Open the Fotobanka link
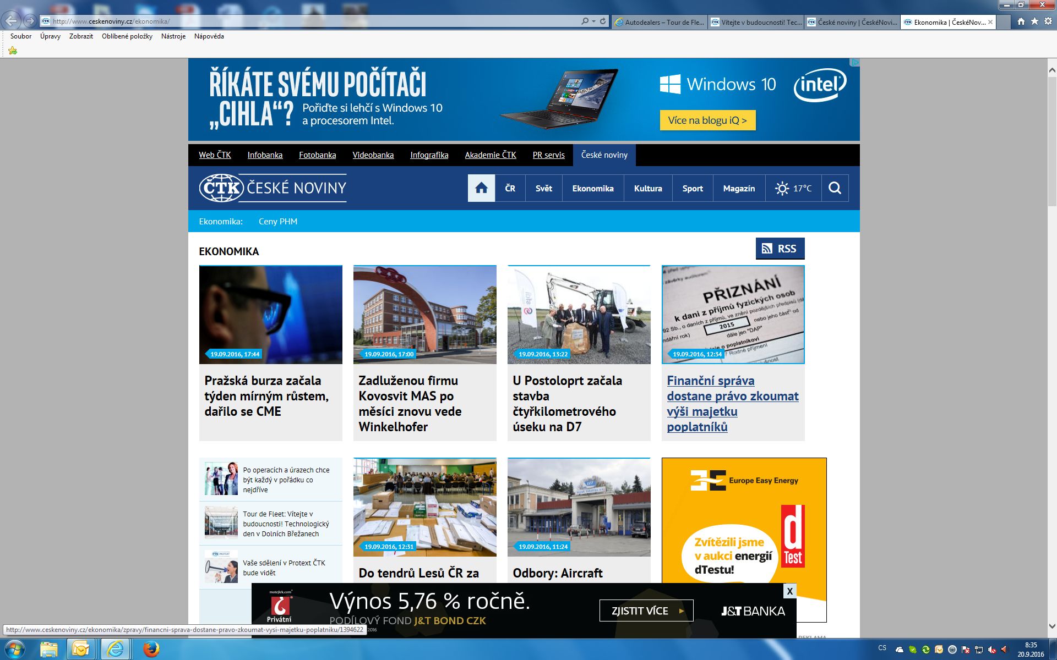This screenshot has width=1057, height=660. [x=317, y=155]
